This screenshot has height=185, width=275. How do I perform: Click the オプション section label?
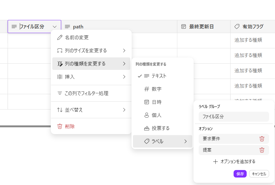[206, 129]
